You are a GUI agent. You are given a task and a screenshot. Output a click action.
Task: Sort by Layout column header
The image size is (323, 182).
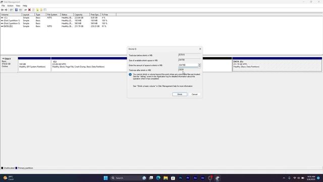pos(28,15)
